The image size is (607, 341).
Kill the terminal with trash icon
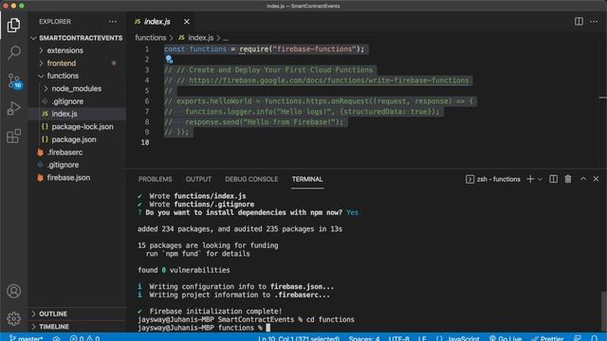coord(568,179)
